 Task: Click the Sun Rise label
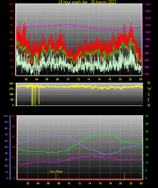tap(56, 172)
